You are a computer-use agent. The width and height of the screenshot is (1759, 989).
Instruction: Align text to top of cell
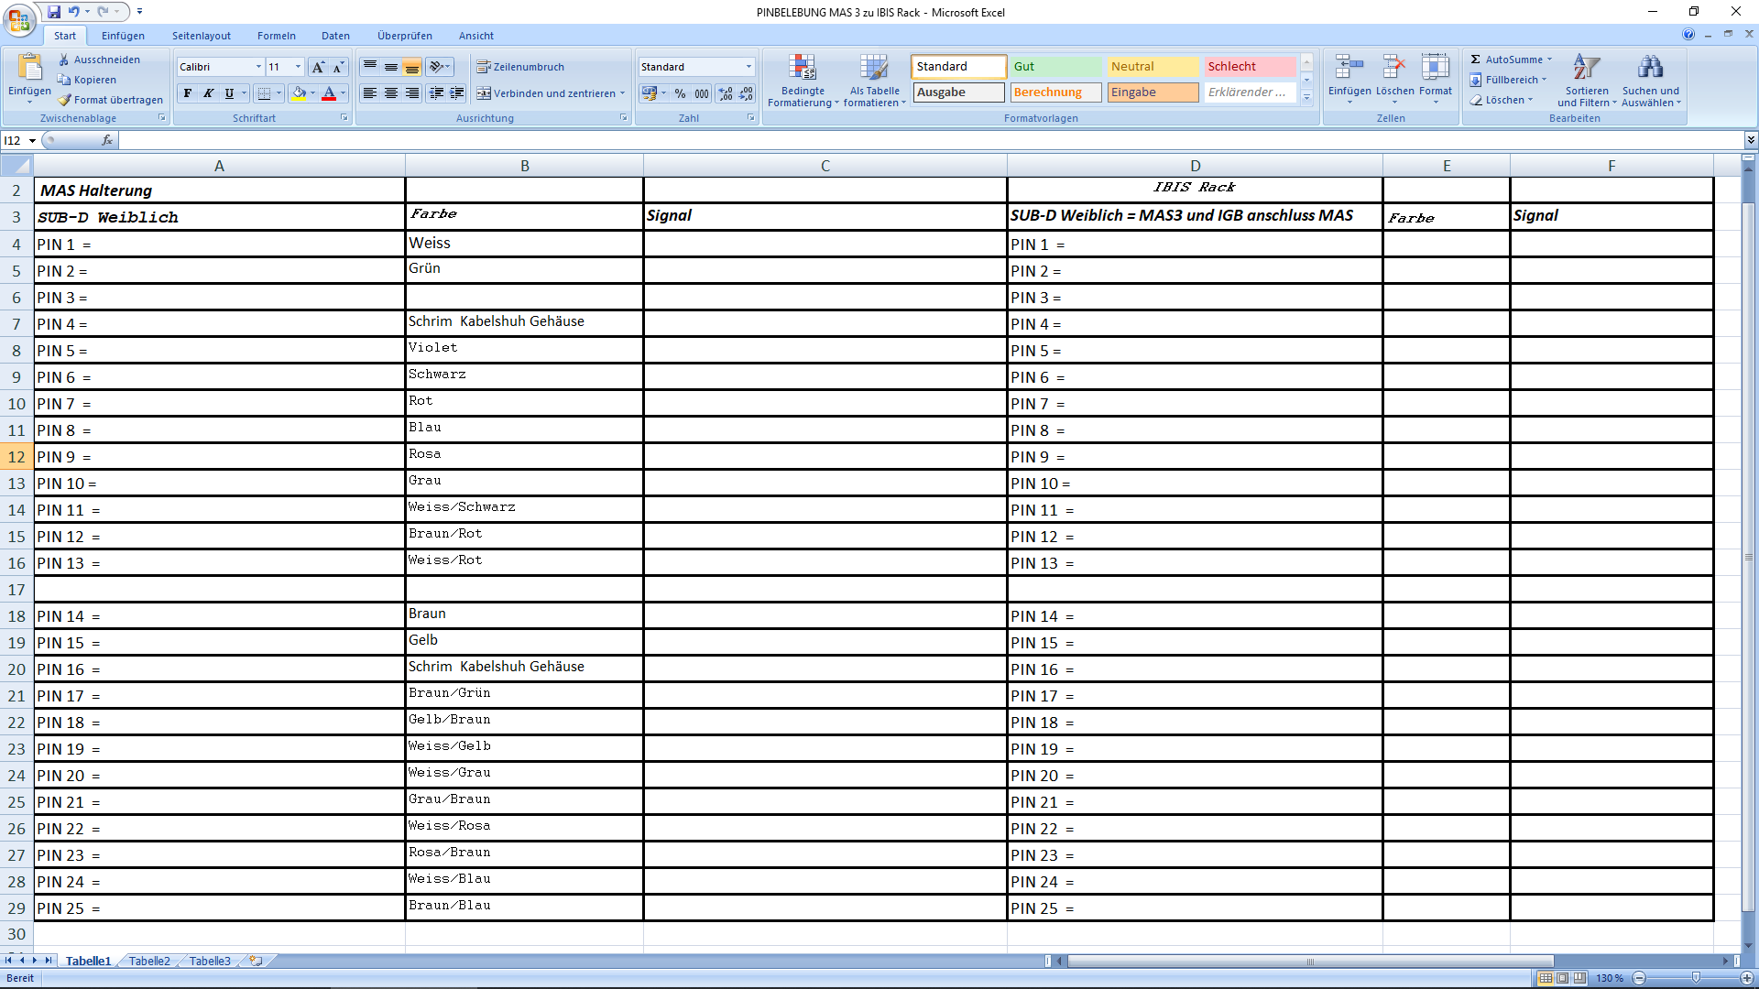tap(370, 67)
